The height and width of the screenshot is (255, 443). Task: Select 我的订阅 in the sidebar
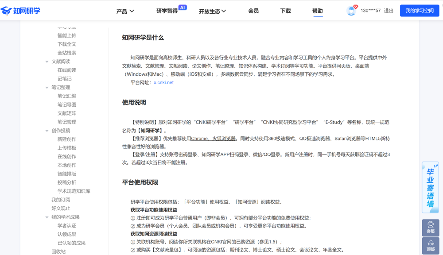click(61, 200)
